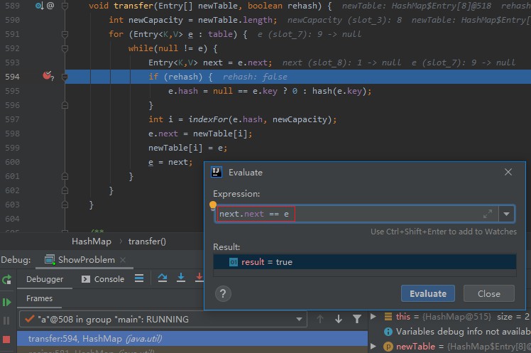The width and height of the screenshot is (531, 353).
Task: Select the result = true row
Action: point(365,262)
